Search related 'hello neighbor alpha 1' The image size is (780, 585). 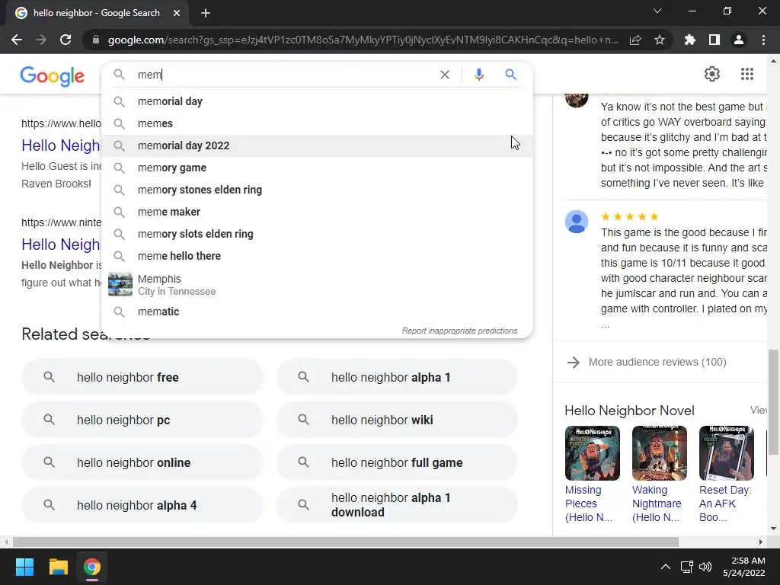point(396,377)
